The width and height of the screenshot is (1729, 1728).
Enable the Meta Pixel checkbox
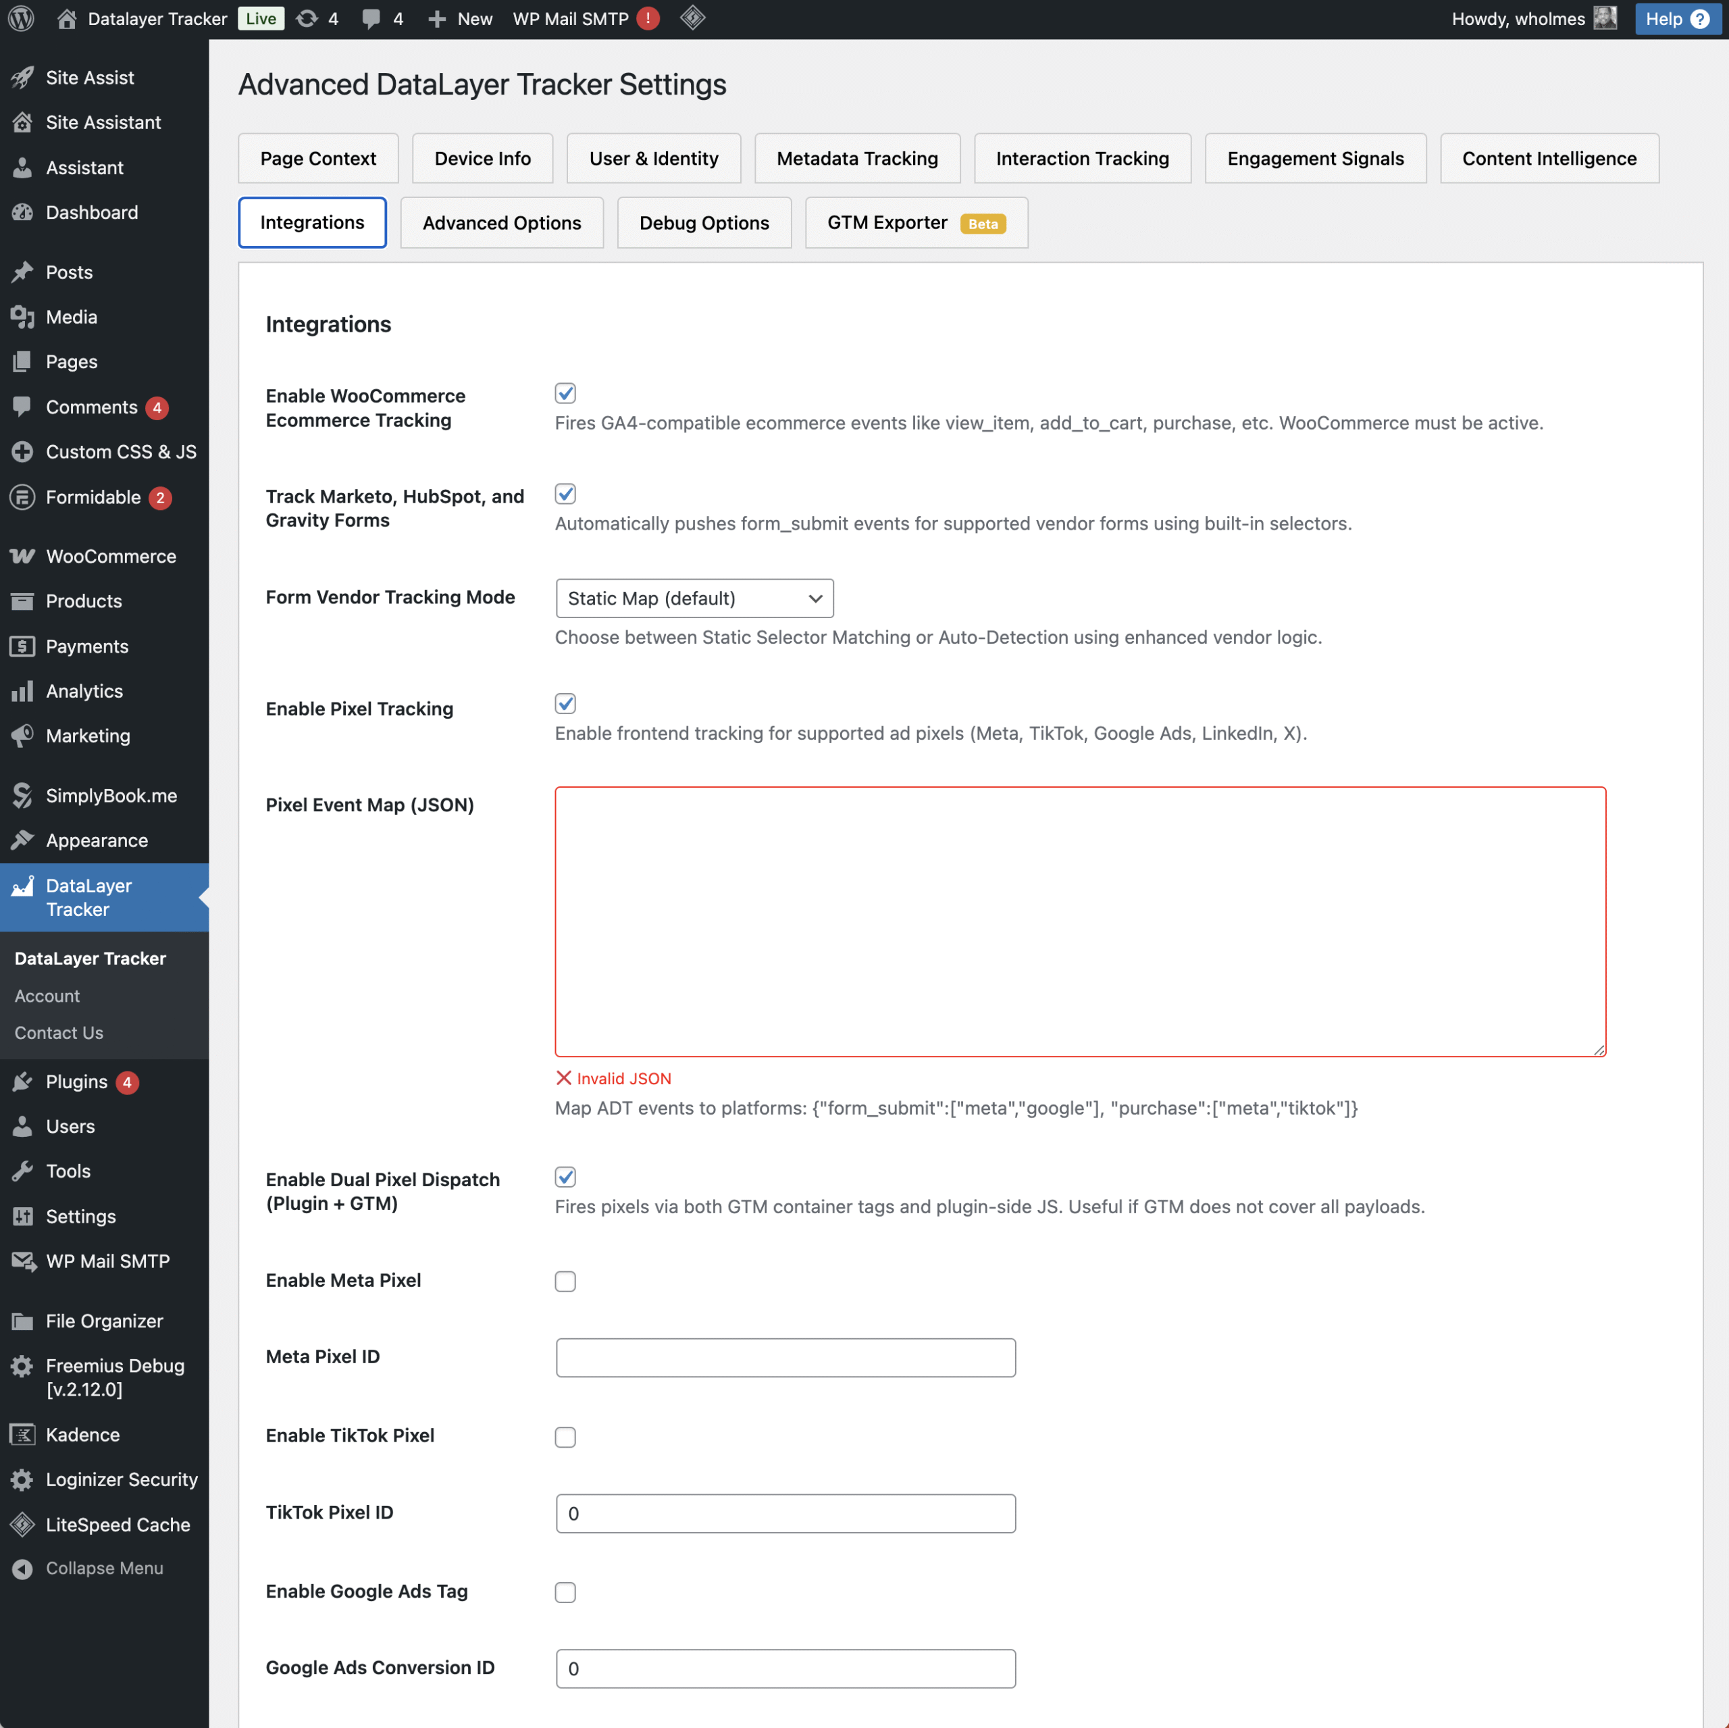coord(565,1281)
